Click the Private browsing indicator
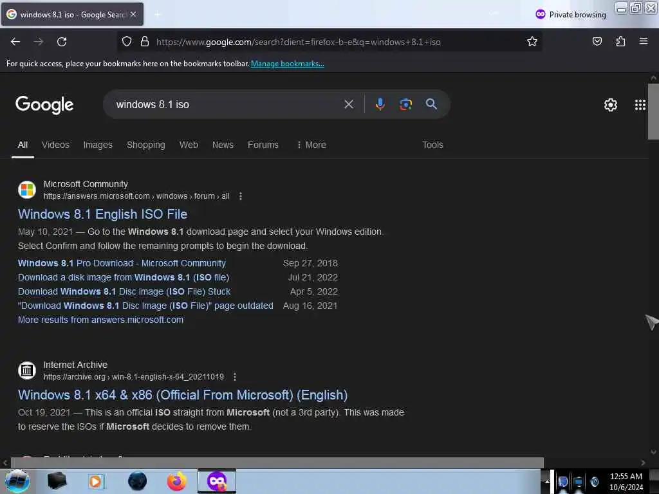This screenshot has height=494, width=659. 571,15
